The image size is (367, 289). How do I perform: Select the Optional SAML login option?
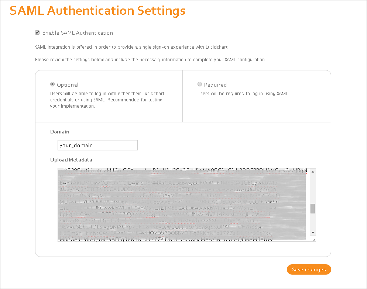[52, 84]
